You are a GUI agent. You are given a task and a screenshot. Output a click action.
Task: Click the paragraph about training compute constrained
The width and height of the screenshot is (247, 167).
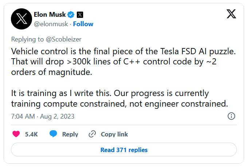[119, 98]
